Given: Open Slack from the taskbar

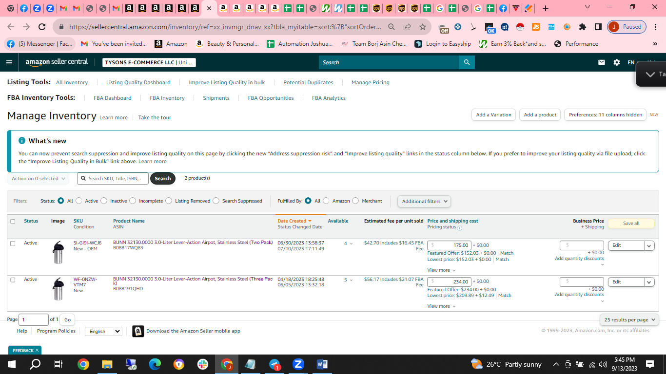Looking at the screenshot, I should pos(203,364).
